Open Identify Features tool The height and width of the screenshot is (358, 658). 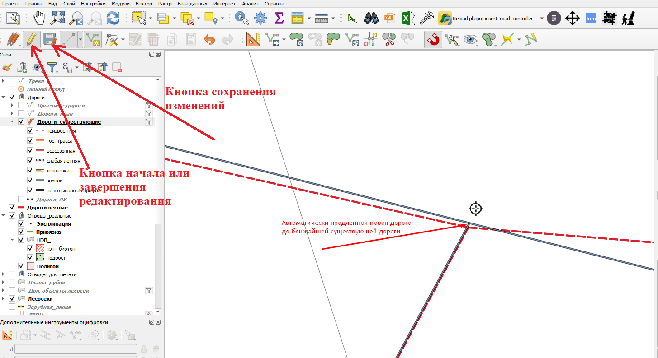(242, 18)
